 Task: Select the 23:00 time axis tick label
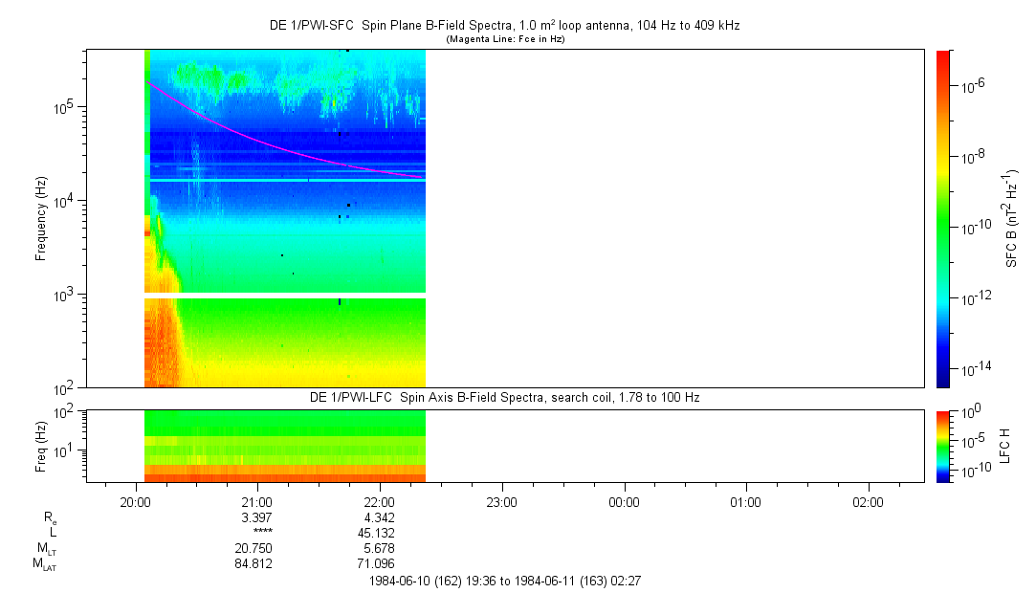pyautogui.click(x=501, y=500)
